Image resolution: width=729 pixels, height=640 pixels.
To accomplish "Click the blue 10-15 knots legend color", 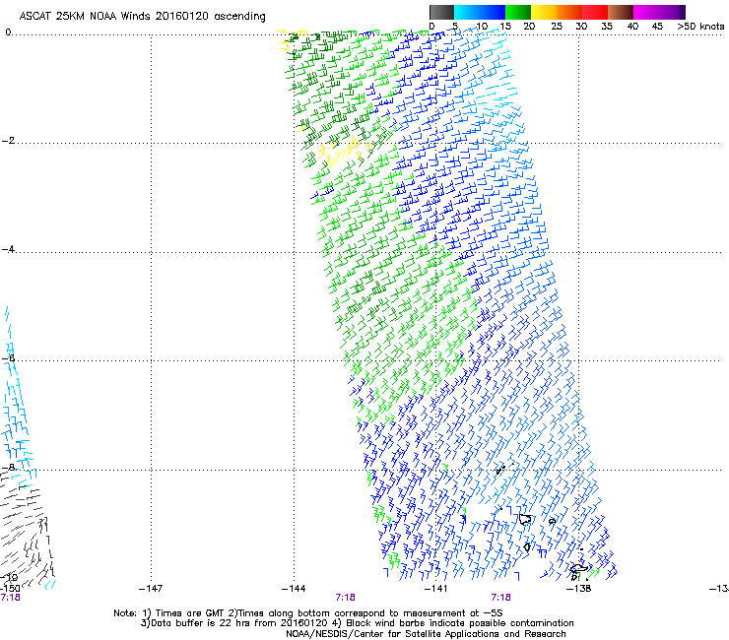I will point(493,12).
